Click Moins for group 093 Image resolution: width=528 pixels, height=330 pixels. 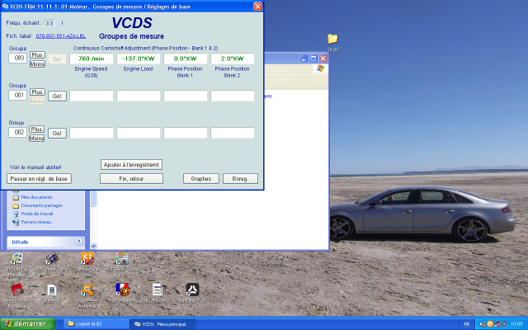coord(37,64)
